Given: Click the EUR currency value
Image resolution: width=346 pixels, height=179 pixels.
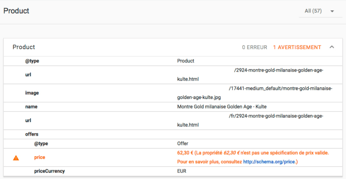Looking at the screenshot, I should click(182, 171).
